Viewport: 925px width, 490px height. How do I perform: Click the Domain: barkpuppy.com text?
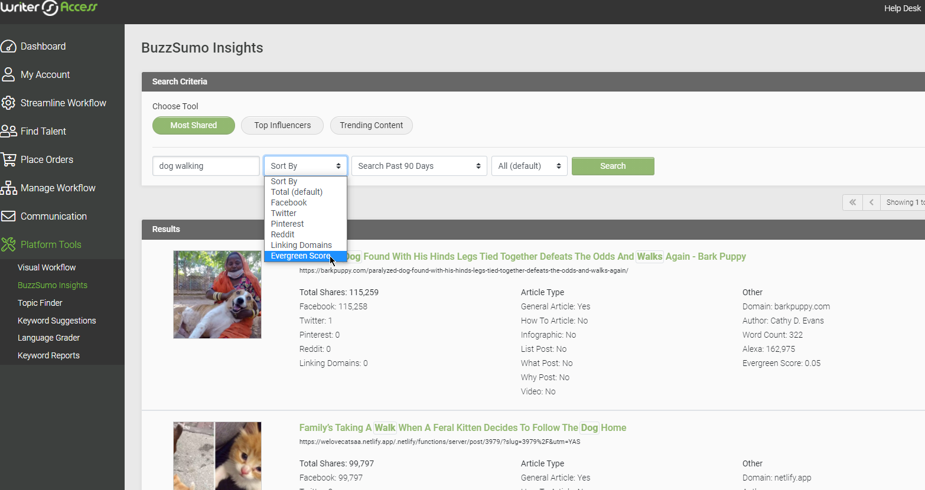point(786,306)
